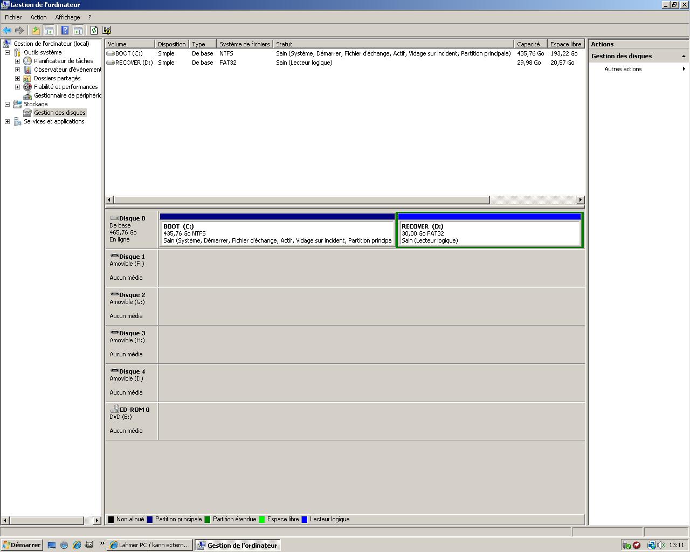The image size is (690, 552).
Task: Sort by the Système de fichiers column header
Action: (x=244, y=44)
